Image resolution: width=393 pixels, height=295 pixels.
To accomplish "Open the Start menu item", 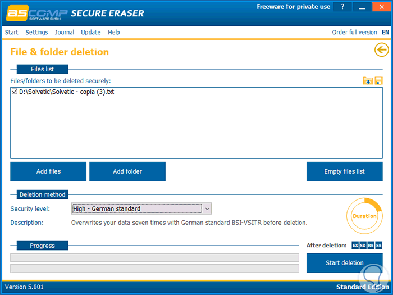I will [x=12, y=33].
